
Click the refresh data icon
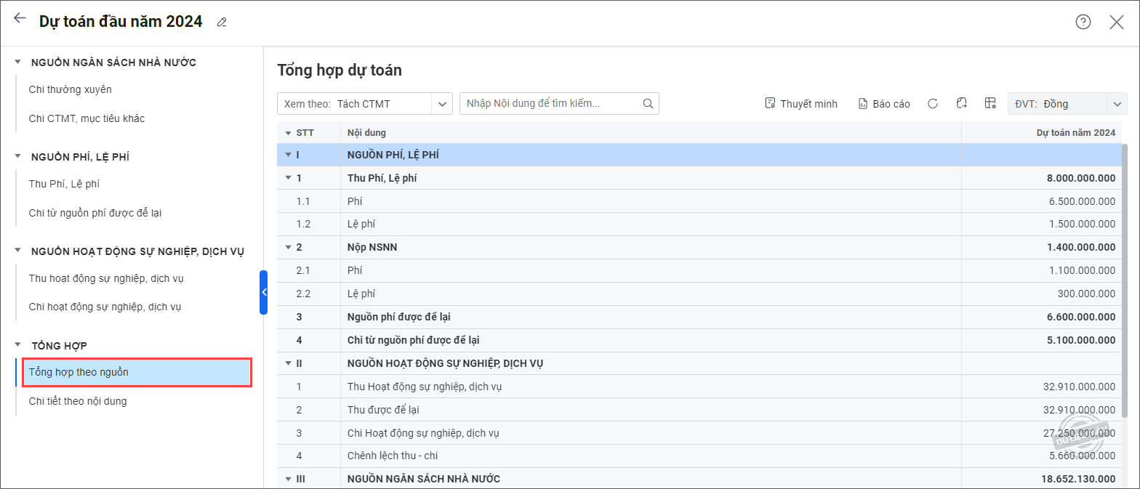933,104
